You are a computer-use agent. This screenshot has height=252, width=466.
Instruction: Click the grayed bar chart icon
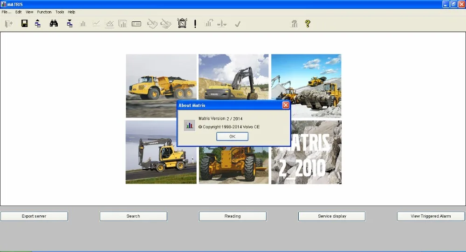[x=83, y=23]
